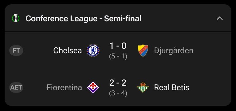This screenshot has height=111, width=236.
Task: Open the Real Betis team name
Action: point(171,87)
